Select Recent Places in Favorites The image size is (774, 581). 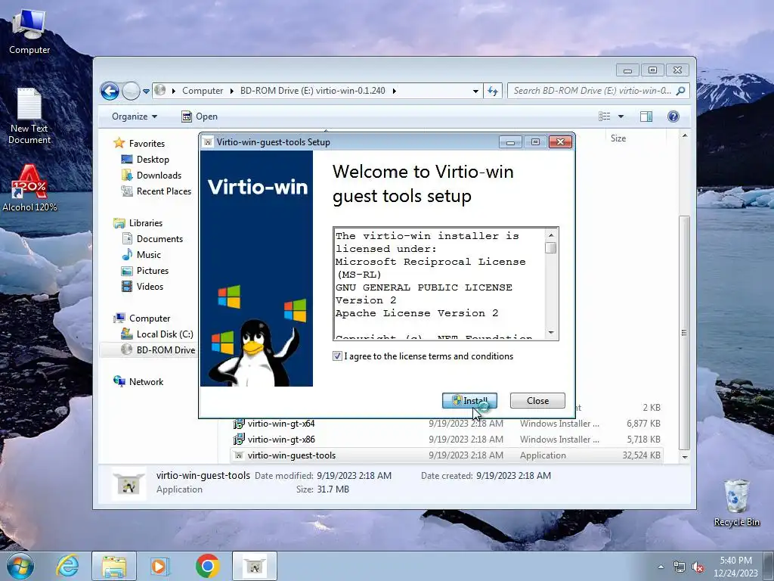[x=163, y=191]
